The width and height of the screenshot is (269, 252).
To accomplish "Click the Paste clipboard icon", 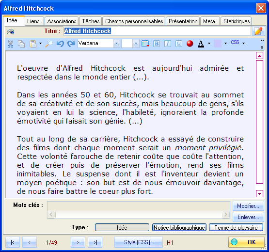I will [33, 44].
